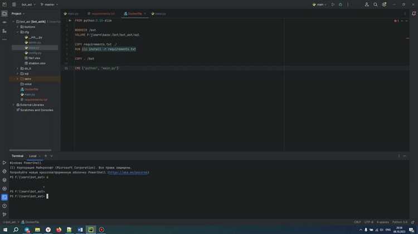Click indent setting 4 spaces in status bar
The height and width of the screenshot is (234, 418).
[383, 222]
